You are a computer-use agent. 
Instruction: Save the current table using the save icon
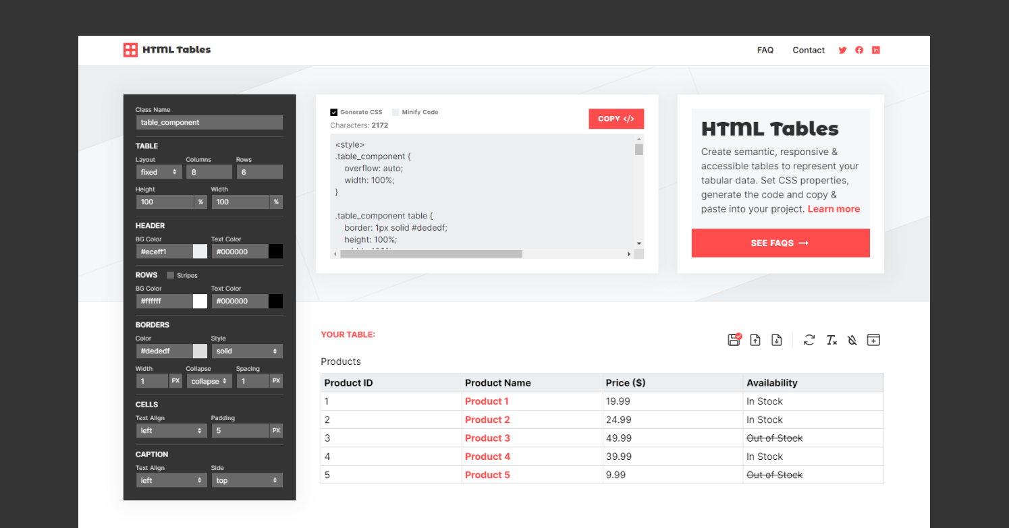pos(734,340)
